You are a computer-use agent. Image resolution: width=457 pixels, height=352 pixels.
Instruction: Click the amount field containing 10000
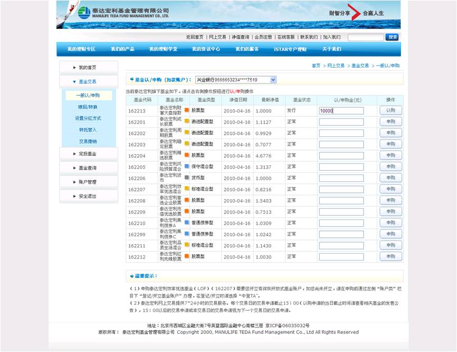341,110
